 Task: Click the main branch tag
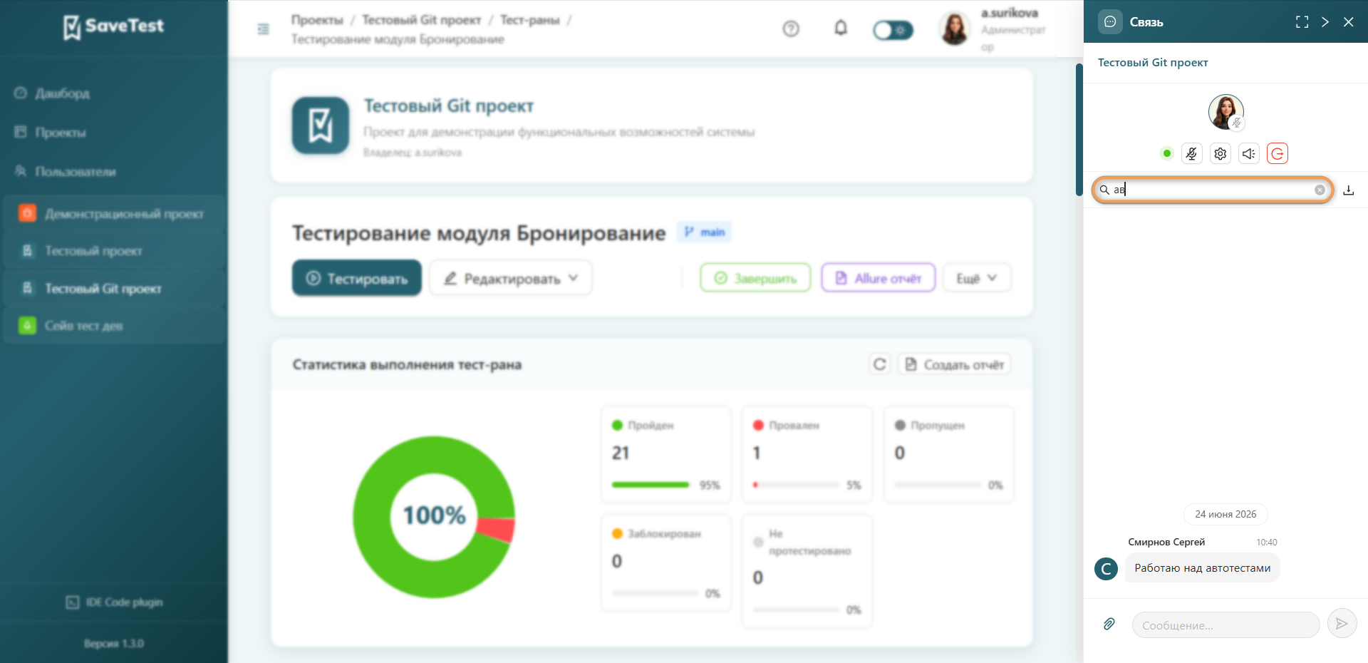(705, 232)
